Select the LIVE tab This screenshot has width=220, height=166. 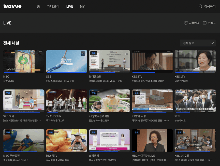[70, 6]
